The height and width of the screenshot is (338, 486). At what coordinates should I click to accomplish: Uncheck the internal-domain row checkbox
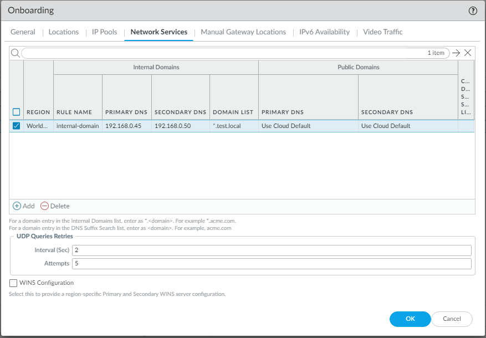17,126
